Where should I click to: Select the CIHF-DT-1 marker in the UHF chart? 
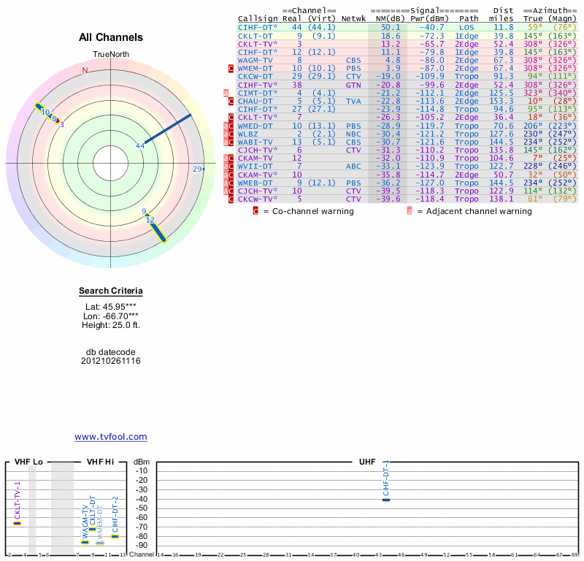click(386, 500)
